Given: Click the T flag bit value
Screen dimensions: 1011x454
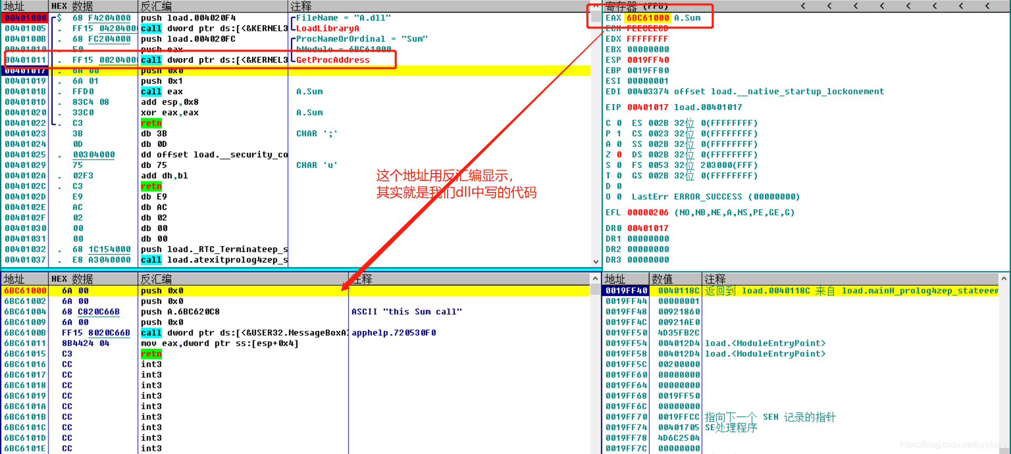Looking at the screenshot, I should 619,176.
